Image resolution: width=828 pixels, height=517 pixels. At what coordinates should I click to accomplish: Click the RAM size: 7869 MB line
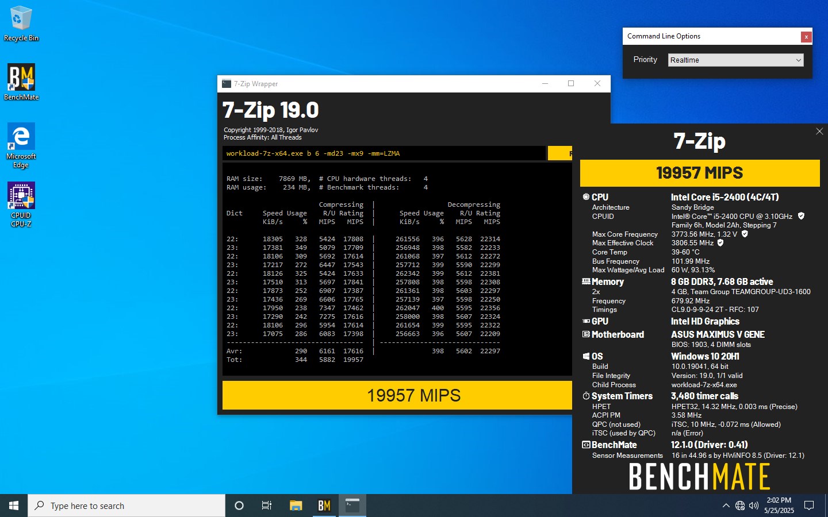point(327,179)
